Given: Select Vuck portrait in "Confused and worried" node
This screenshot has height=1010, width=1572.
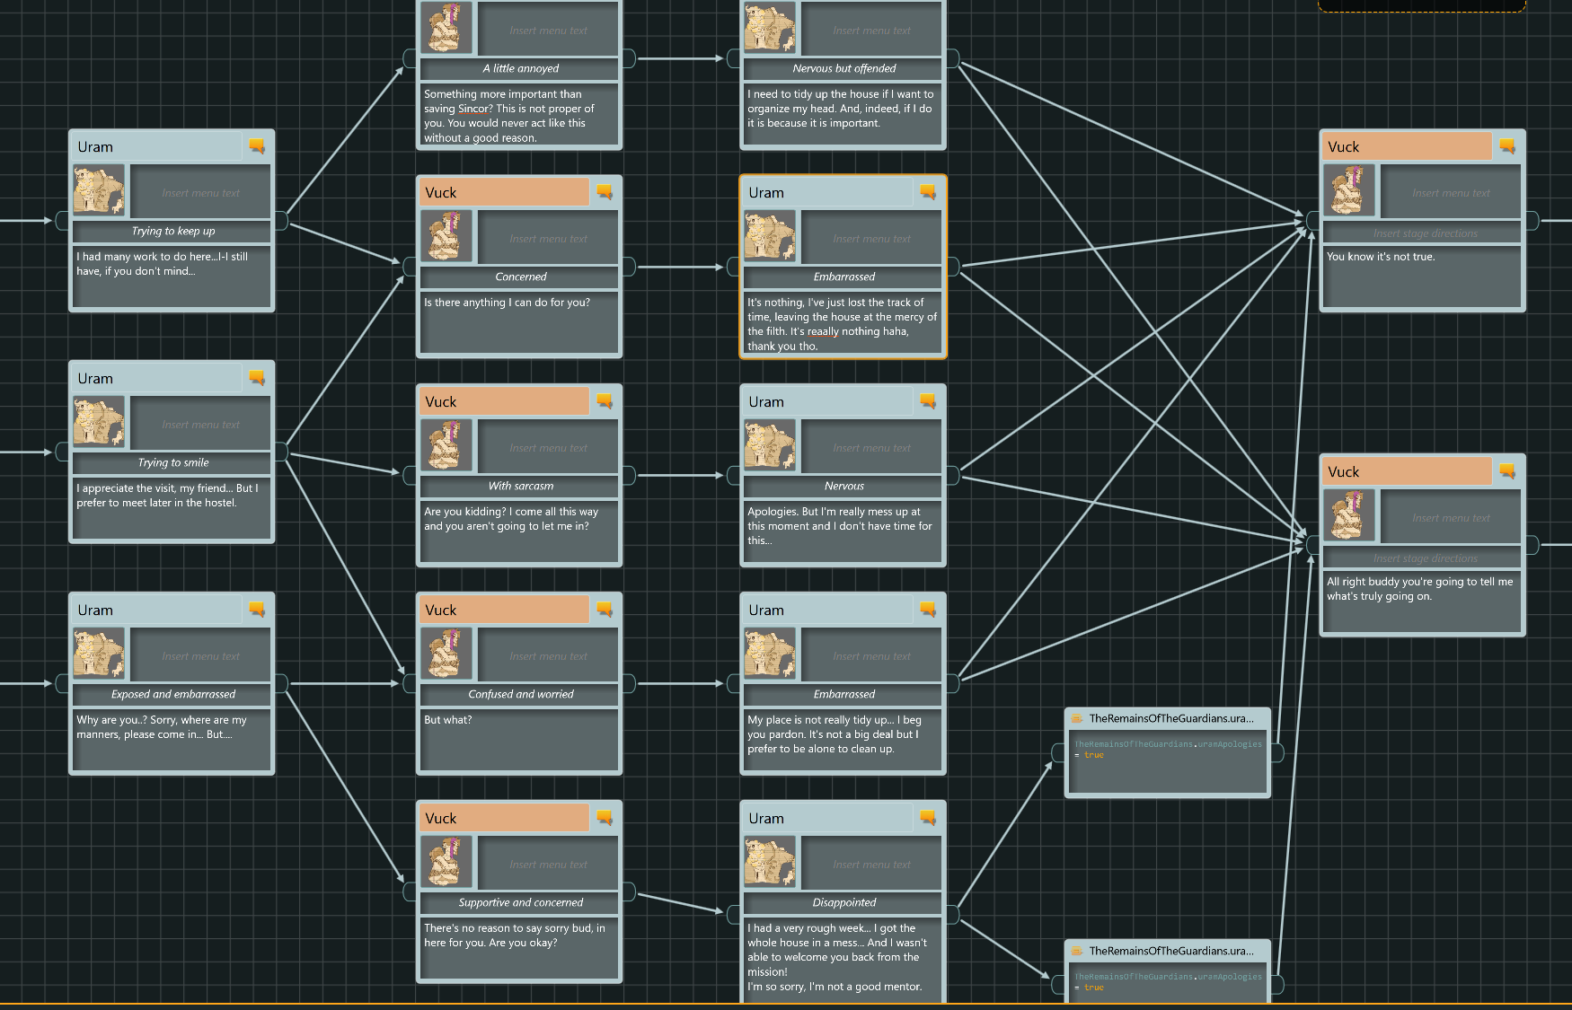Looking at the screenshot, I should 446,653.
